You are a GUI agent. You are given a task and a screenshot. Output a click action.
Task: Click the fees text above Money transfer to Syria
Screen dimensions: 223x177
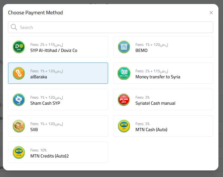coord(152,71)
